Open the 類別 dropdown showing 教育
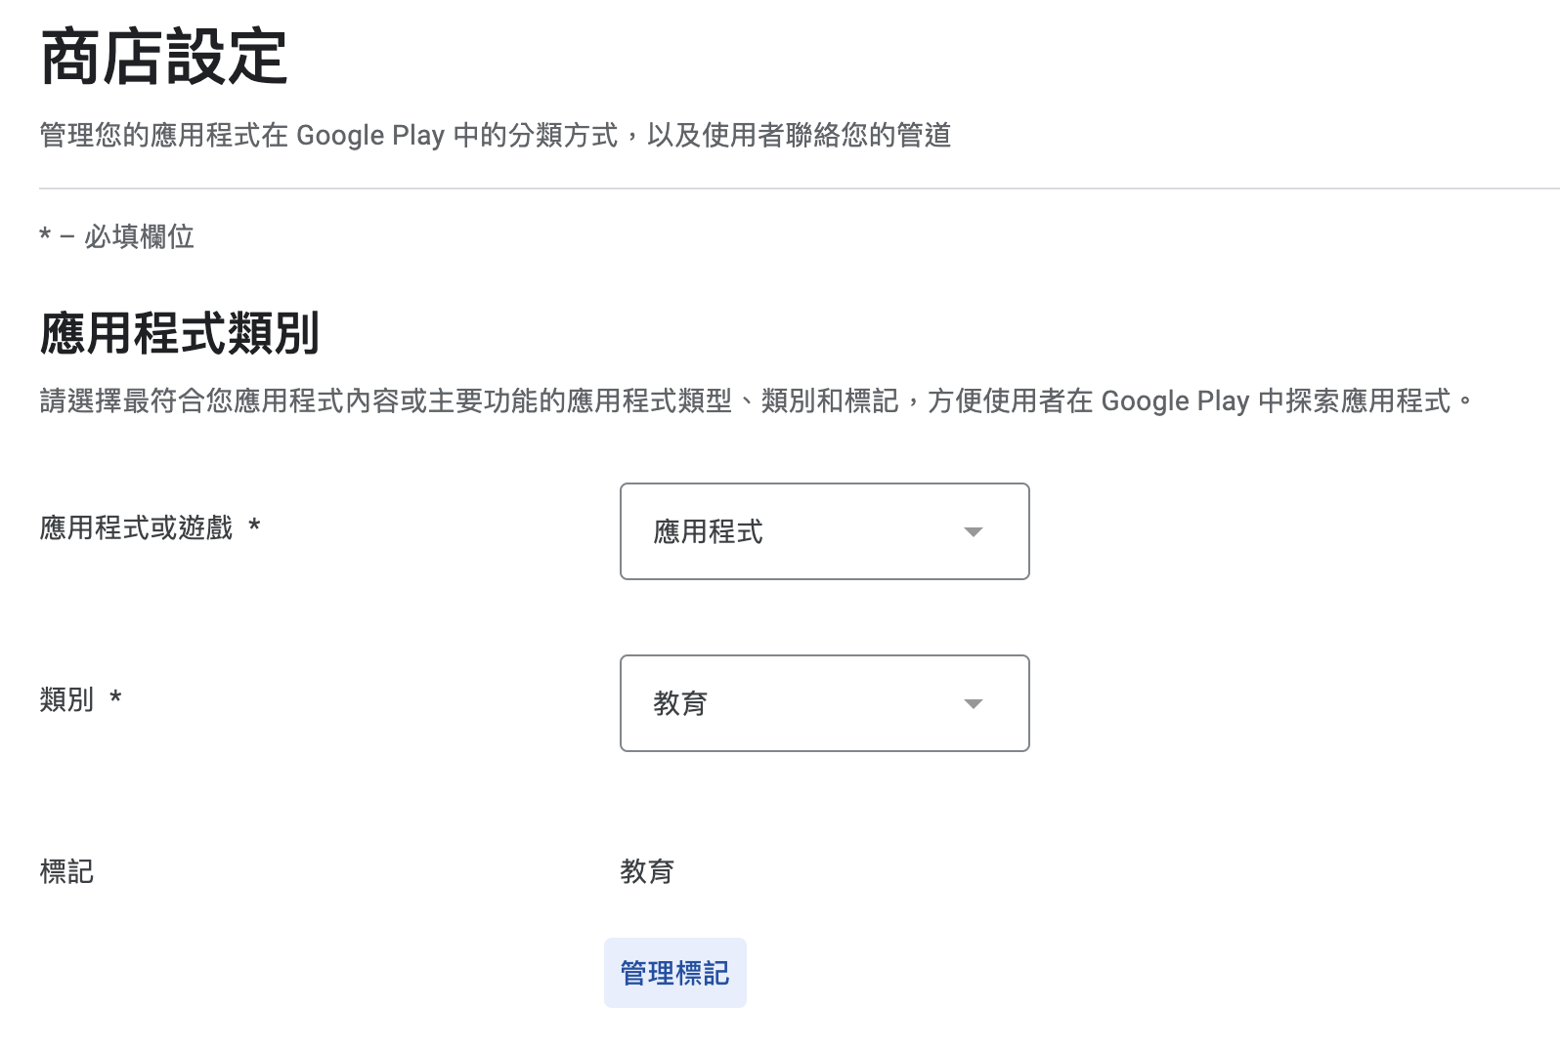 [x=824, y=703]
